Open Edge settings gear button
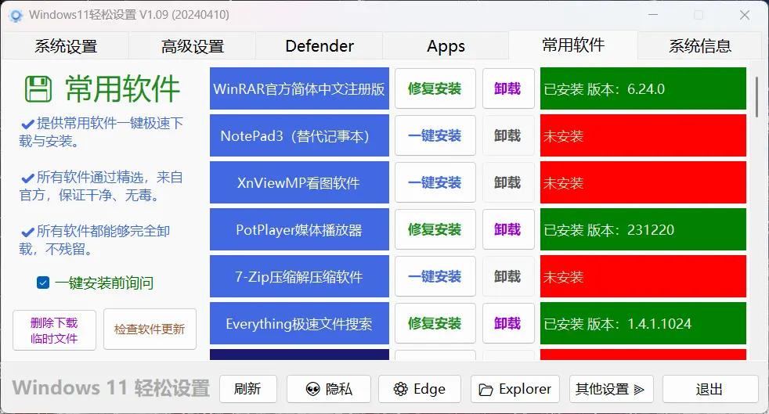The image size is (769, 414). (x=419, y=389)
